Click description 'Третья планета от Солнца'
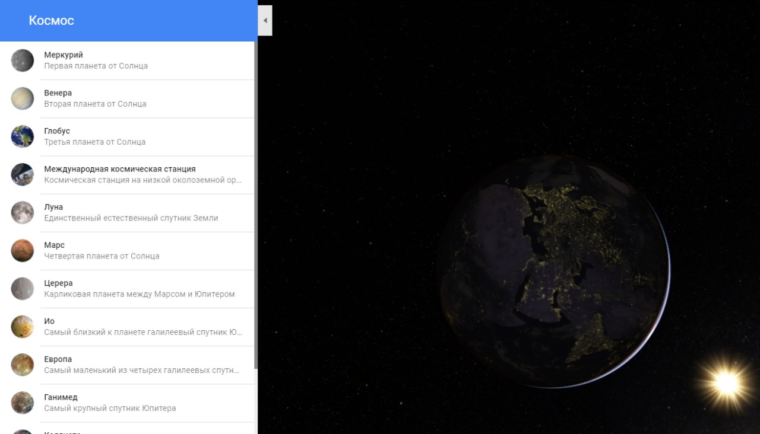 (x=94, y=142)
